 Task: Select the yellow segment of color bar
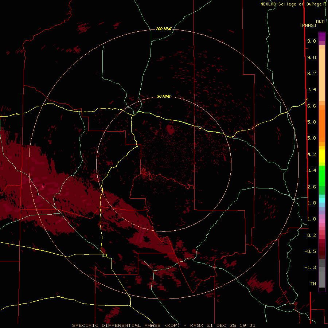pyautogui.click(x=322, y=156)
